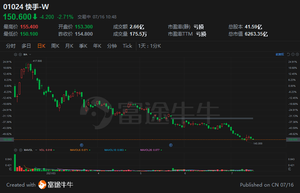Select the 日K chart tab
The image size is (300, 193).
(x=41, y=46)
